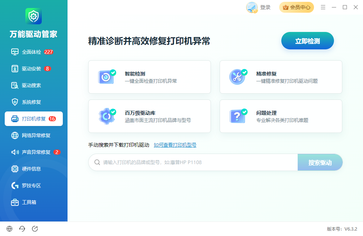Screen dimensions: 363x236
Task: Click the 16 badge on 打印机修复
Action: (x=52, y=119)
